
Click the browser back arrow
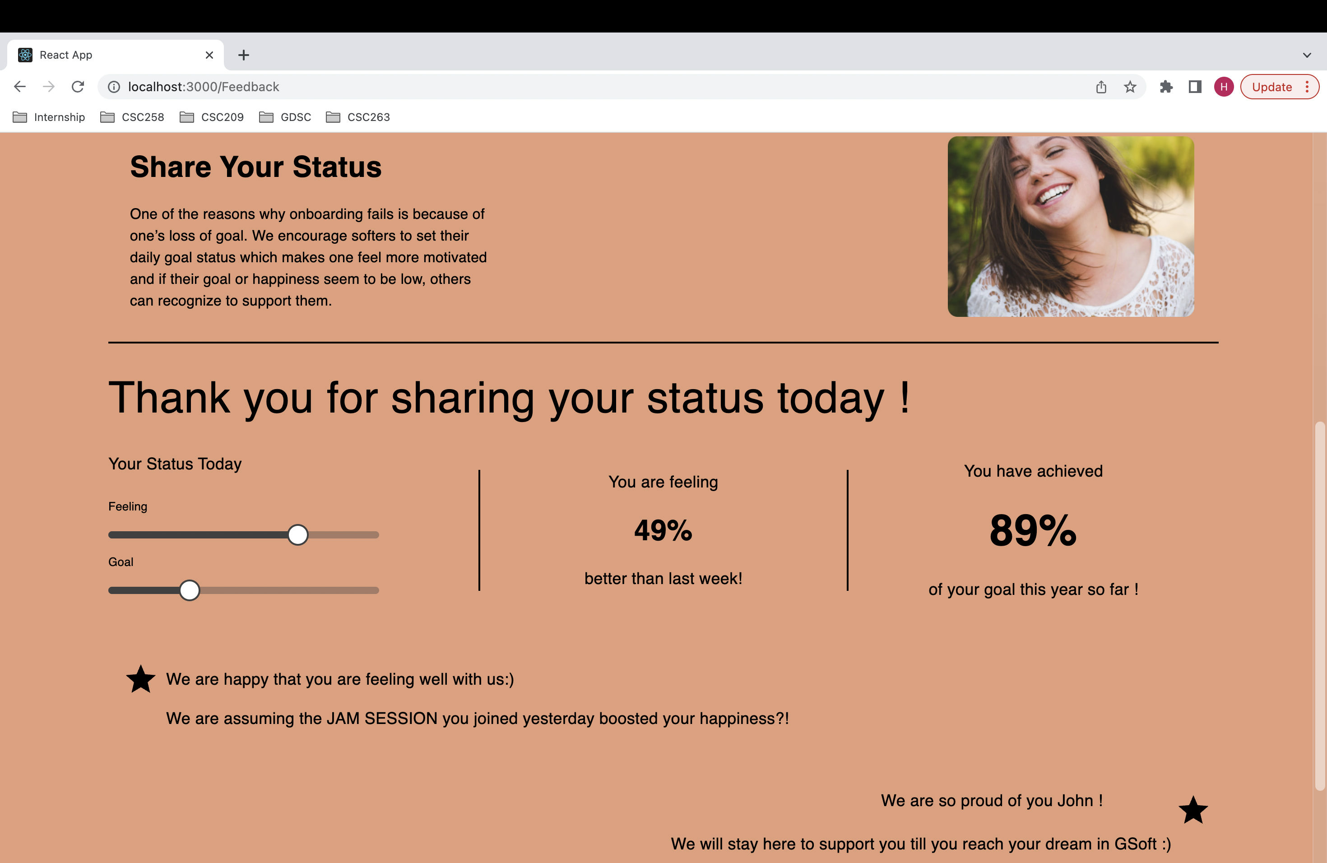(20, 86)
